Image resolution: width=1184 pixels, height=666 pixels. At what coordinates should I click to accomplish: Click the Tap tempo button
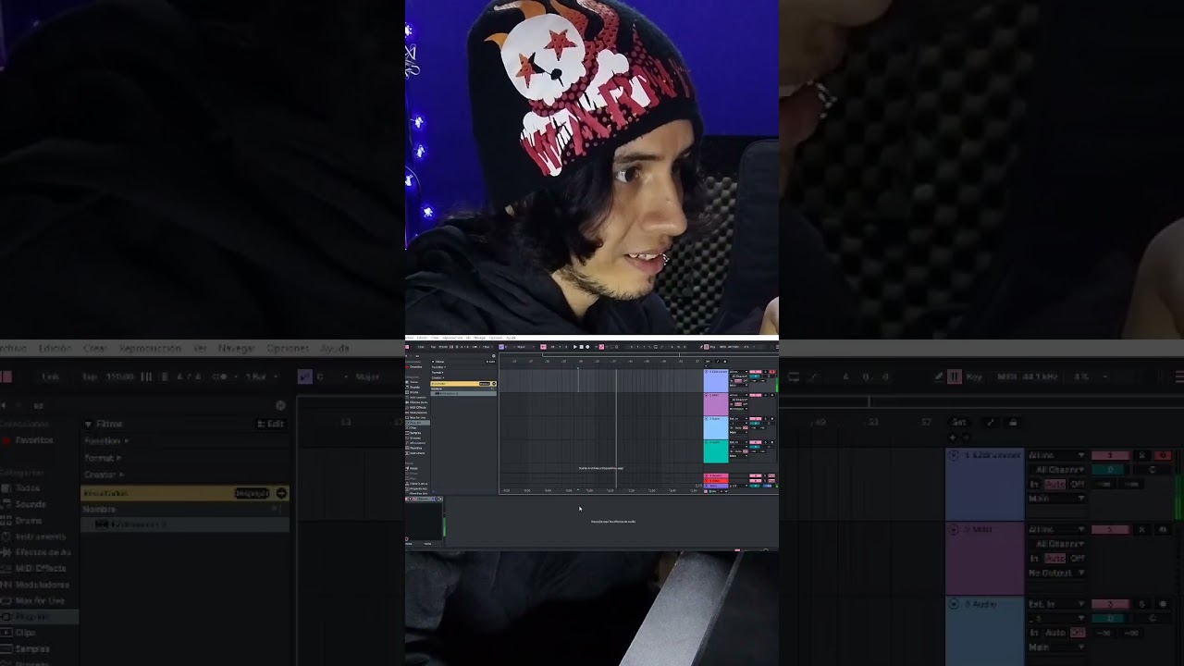[x=433, y=347]
